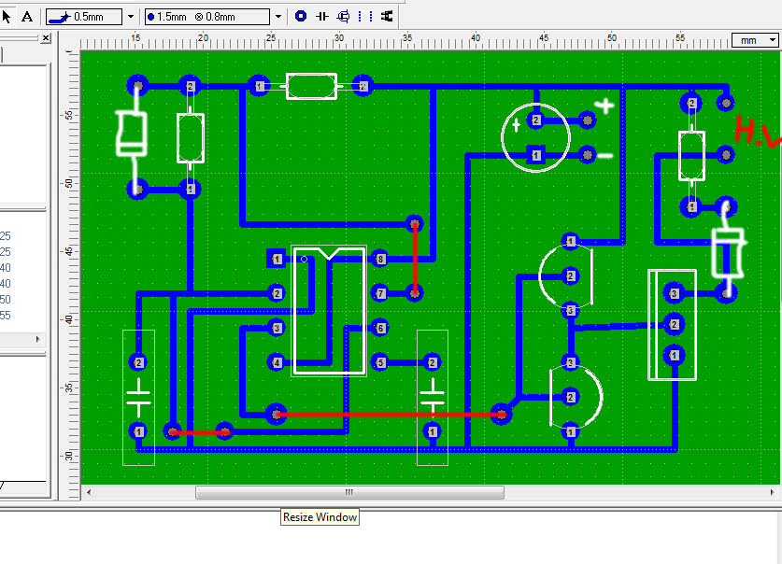Viewport: 782px width, 564px height.
Task: Select the IC package outline body
Action: click(x=329, y=310)
